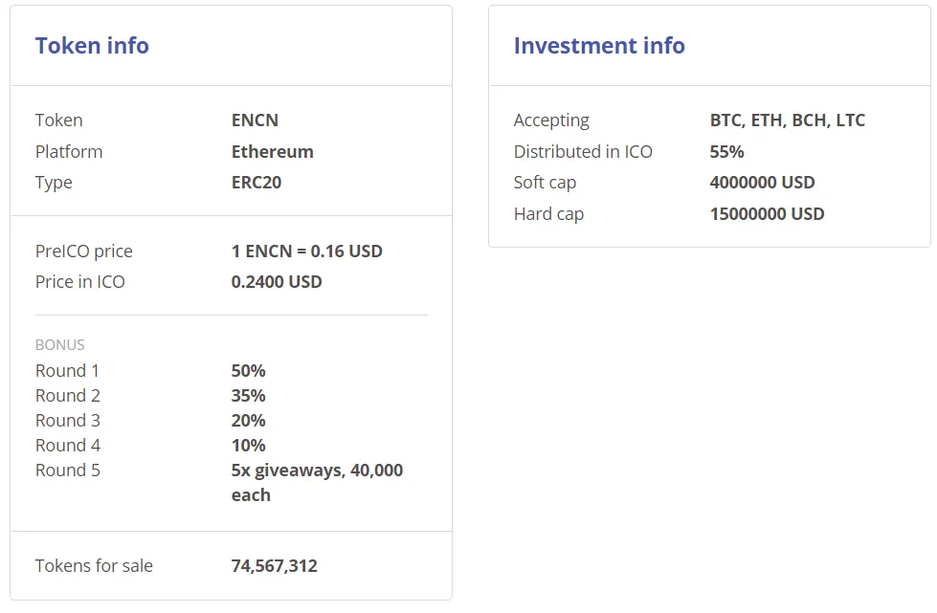Click the Token info heading
Viewport: 937px width, 613px height.
tap(92, 46)
